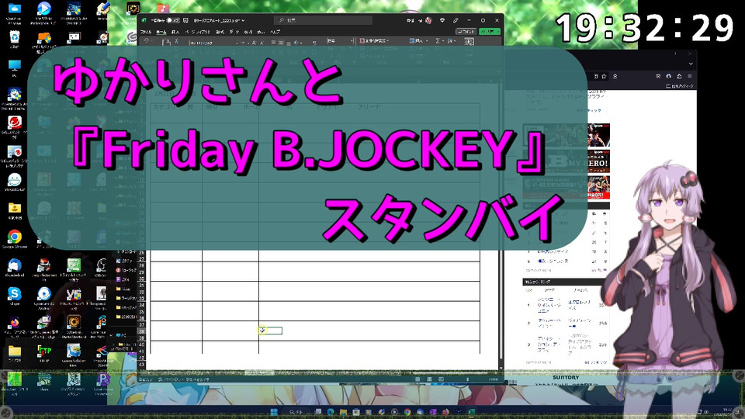Screen dimensions: 745x419
Task: Click the decrease font size icon
Action: [x=261, y=42]
